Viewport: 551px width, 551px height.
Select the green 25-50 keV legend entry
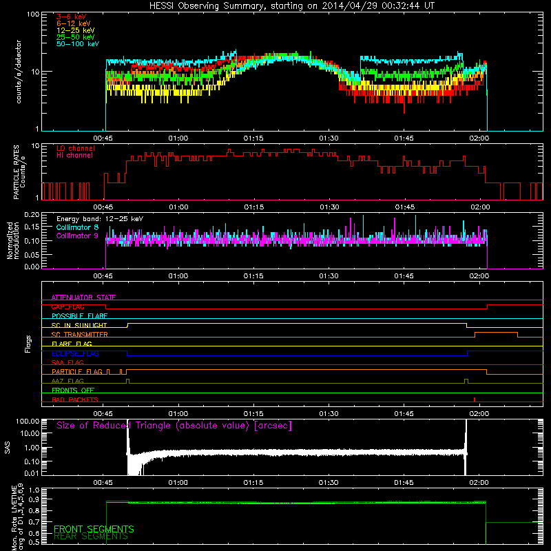point(75,37)
